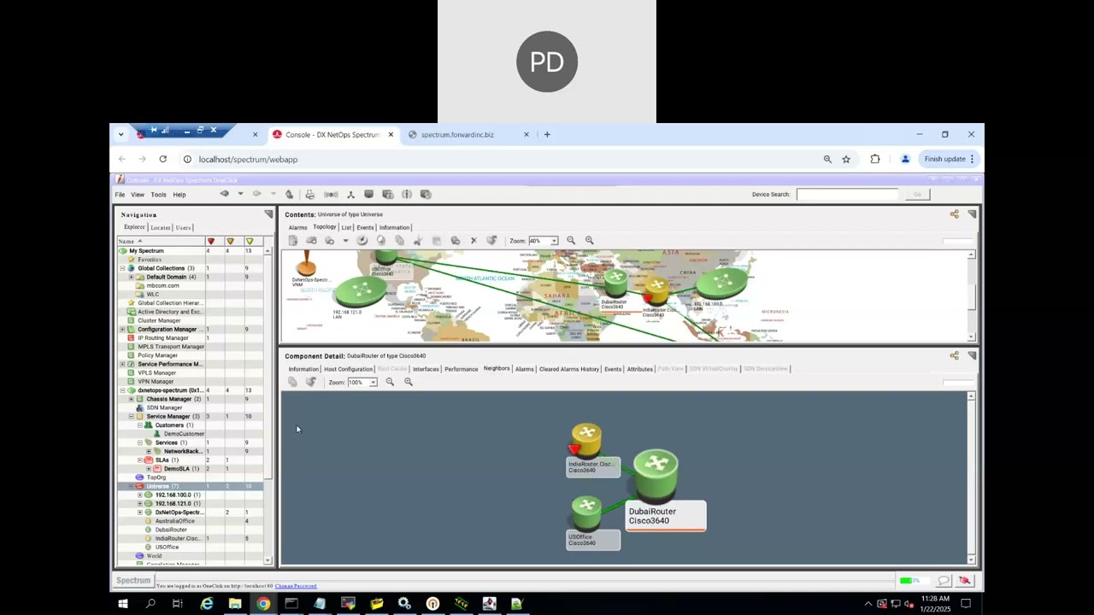This screenshot has width=1094, height=615.
Task: Collapse the Global Collections tree node
Action: click(123, 268)
